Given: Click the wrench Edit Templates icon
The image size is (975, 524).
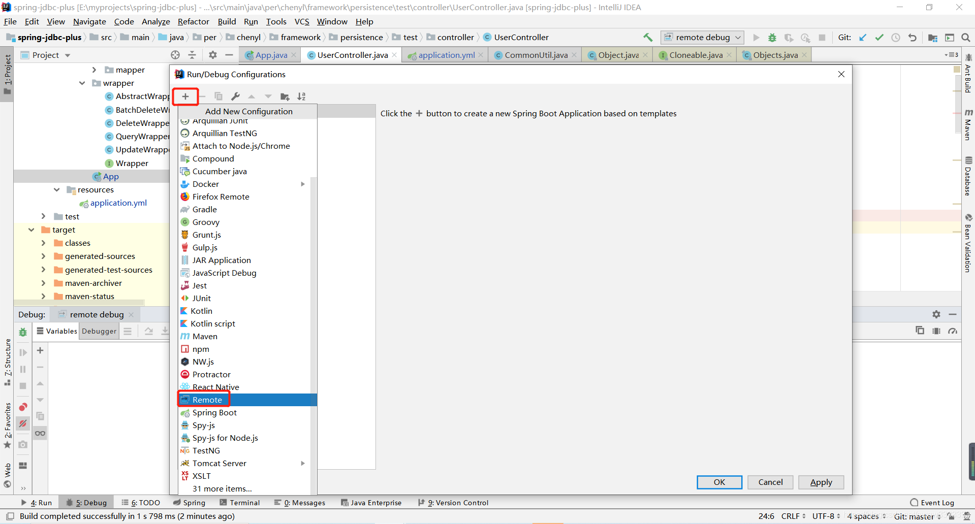Looking at the screenshot, I should [x=235, y=96].
